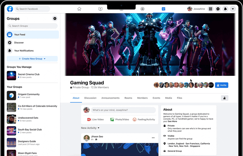This screenshot has height=156, width=243.
Task: Open Messenger from the top bar
Action: click(218, 9)
